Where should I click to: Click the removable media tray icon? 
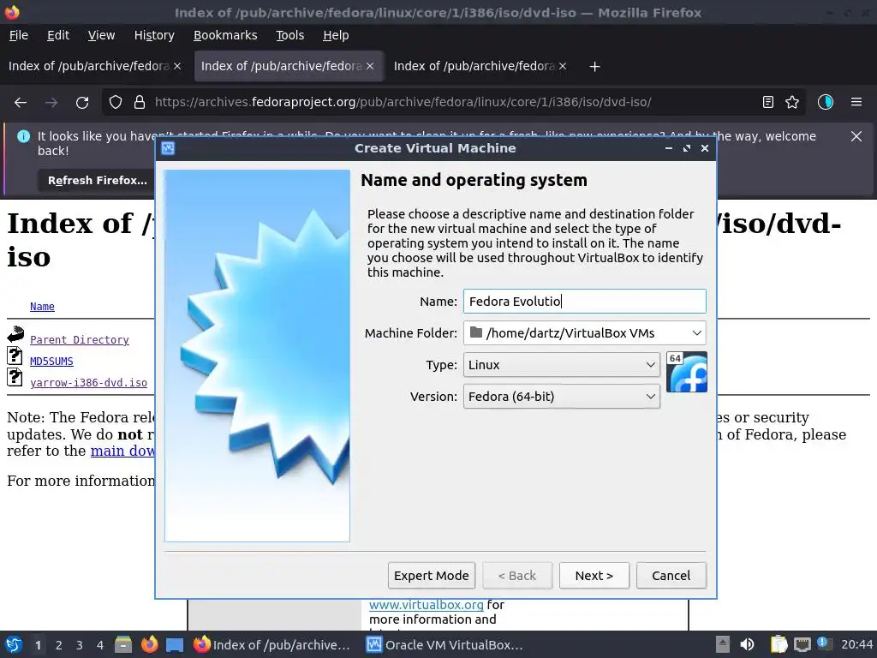pyautogui.click(x=723, y=644)
